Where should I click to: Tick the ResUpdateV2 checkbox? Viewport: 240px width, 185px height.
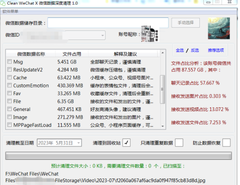click(9, 70)
